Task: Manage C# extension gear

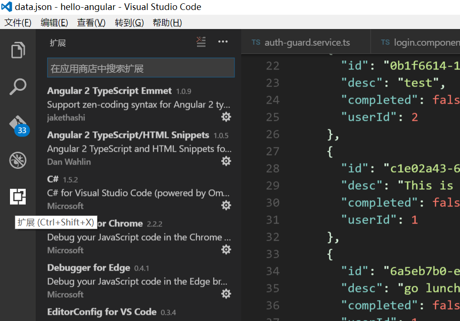Action: [x=226, y=205]
